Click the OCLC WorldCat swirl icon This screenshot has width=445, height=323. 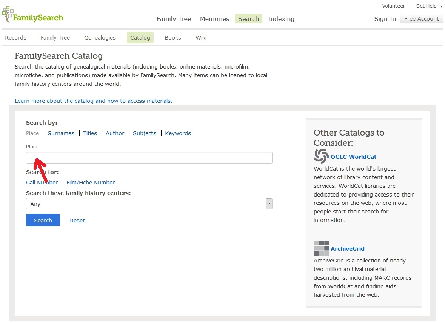321,156
